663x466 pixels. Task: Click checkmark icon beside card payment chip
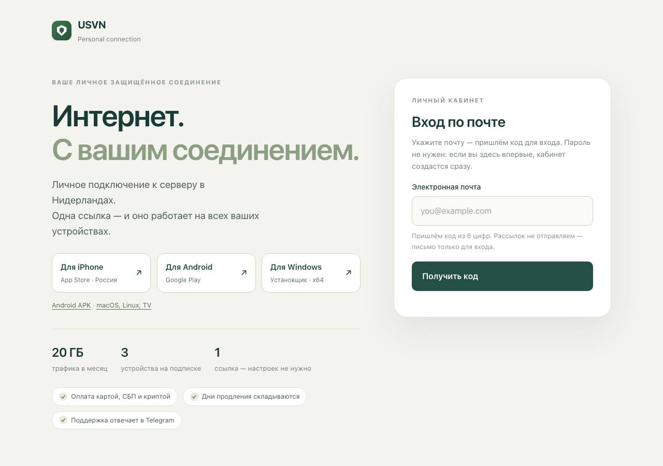click(x=63, y=397)
